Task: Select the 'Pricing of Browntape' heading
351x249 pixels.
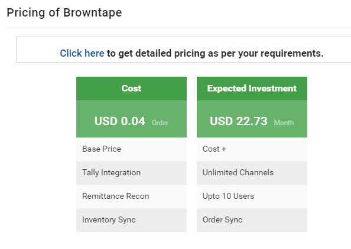Action: point(64,13)
